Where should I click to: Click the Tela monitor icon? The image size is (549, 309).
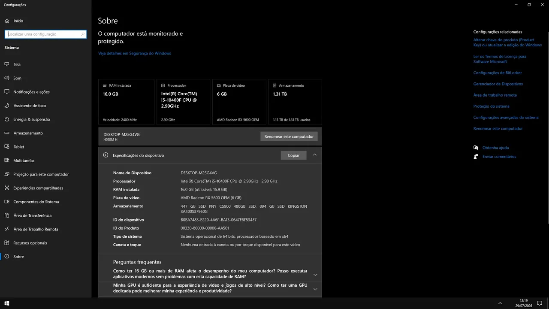point(7,64)
